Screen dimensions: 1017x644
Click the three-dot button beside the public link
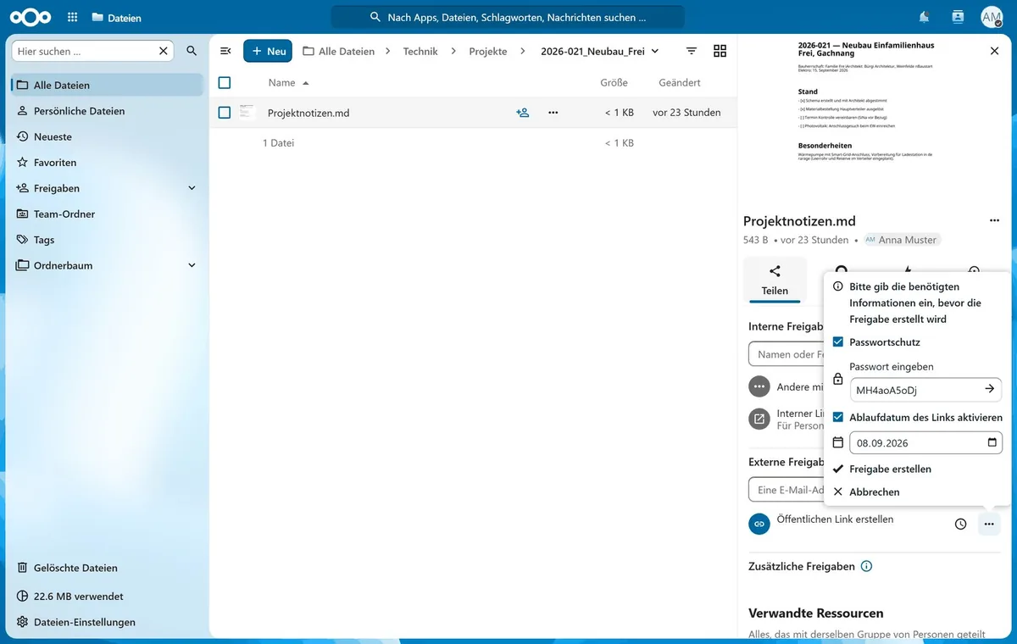tap(989, 524)
